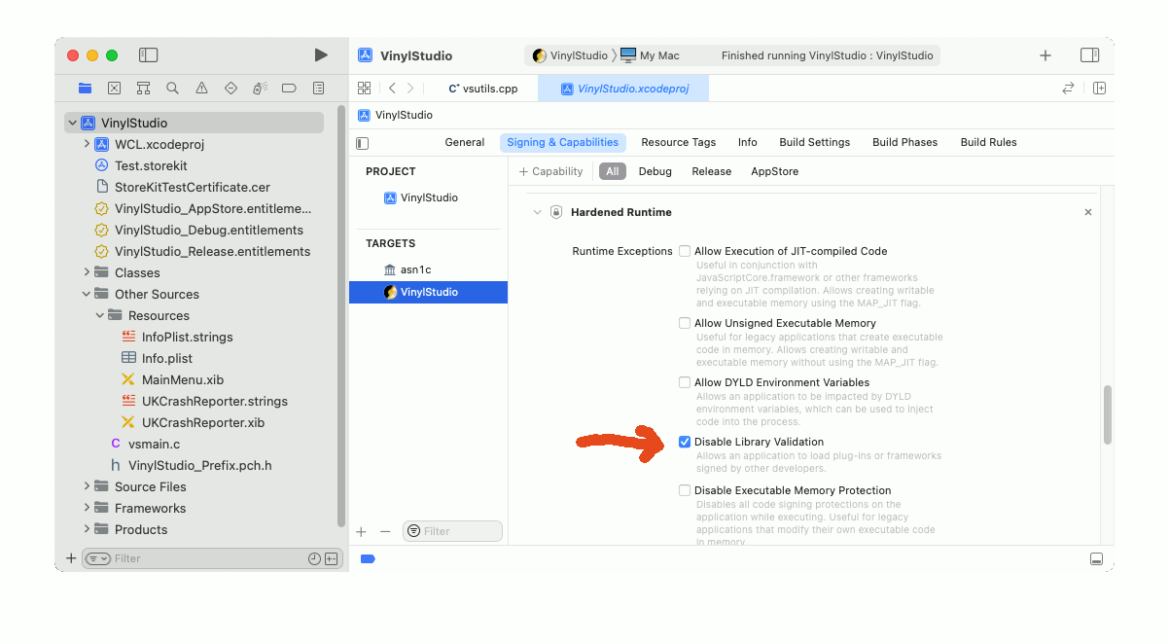Focus the navigator Filter field
Viewport: 1169px width, 644px height.
tap(210, 559)
